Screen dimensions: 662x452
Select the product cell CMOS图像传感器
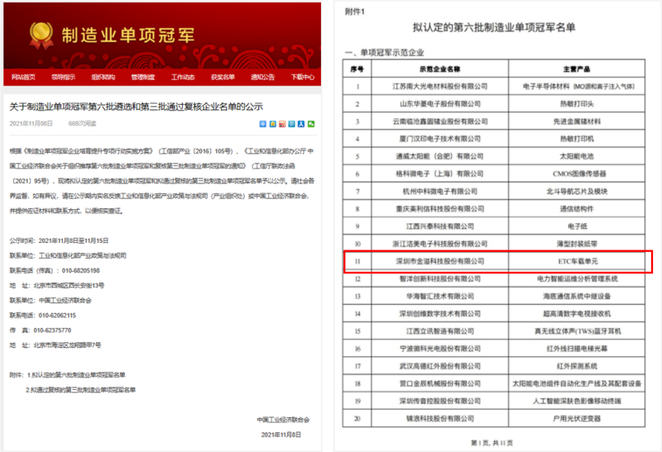(x=577, y=174)
